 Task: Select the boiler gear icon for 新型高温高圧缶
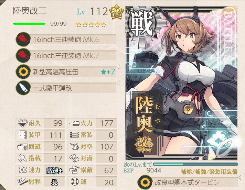point(23,71)
